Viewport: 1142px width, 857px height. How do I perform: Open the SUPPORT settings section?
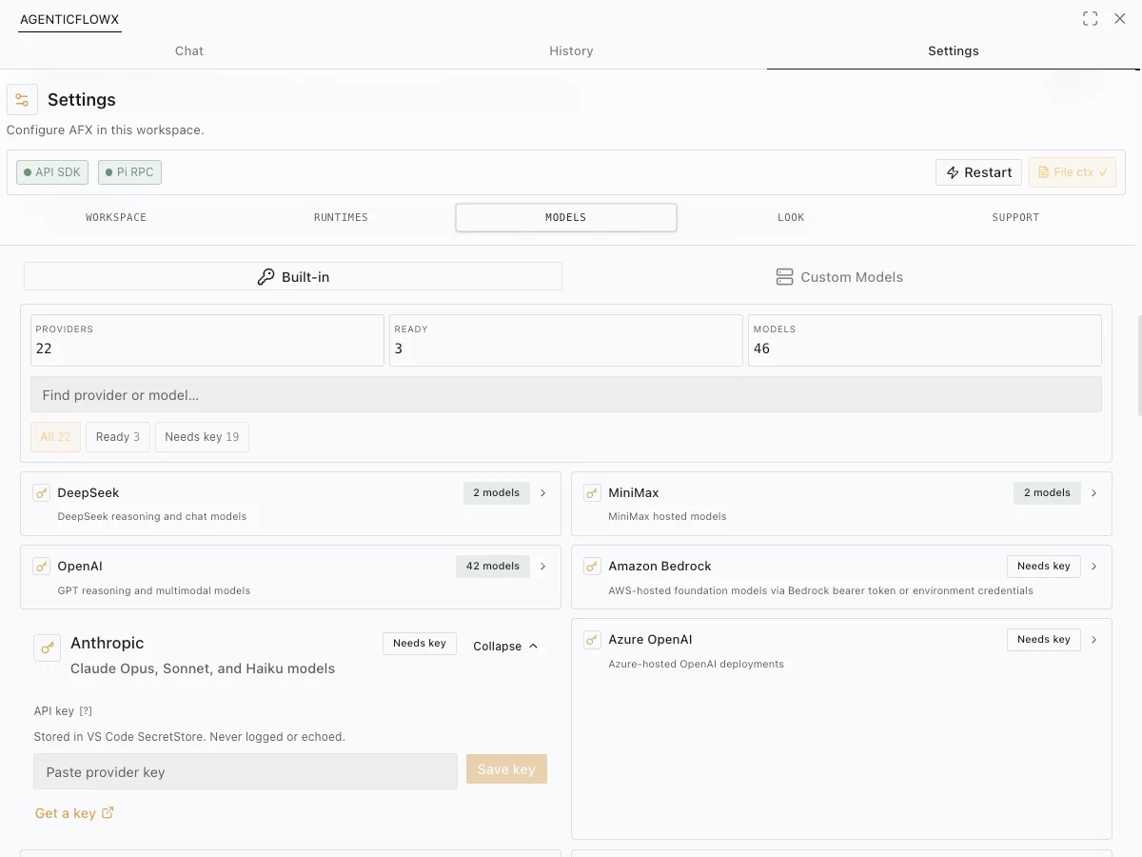(1015, 218)
